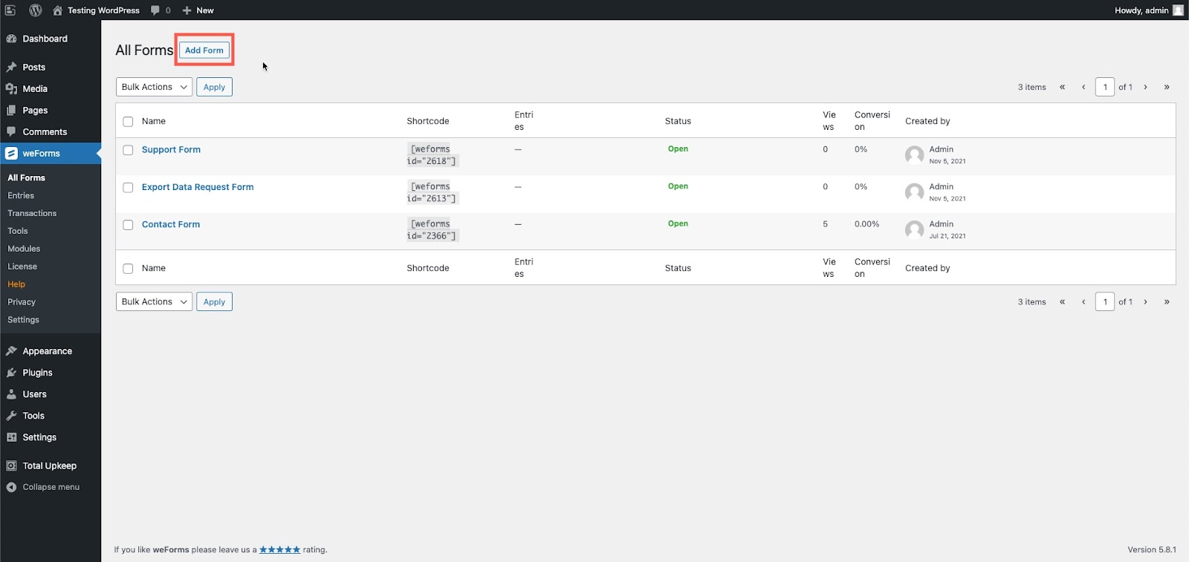
Task: Select the Contact Form checkbox
Action: point(128,225)
